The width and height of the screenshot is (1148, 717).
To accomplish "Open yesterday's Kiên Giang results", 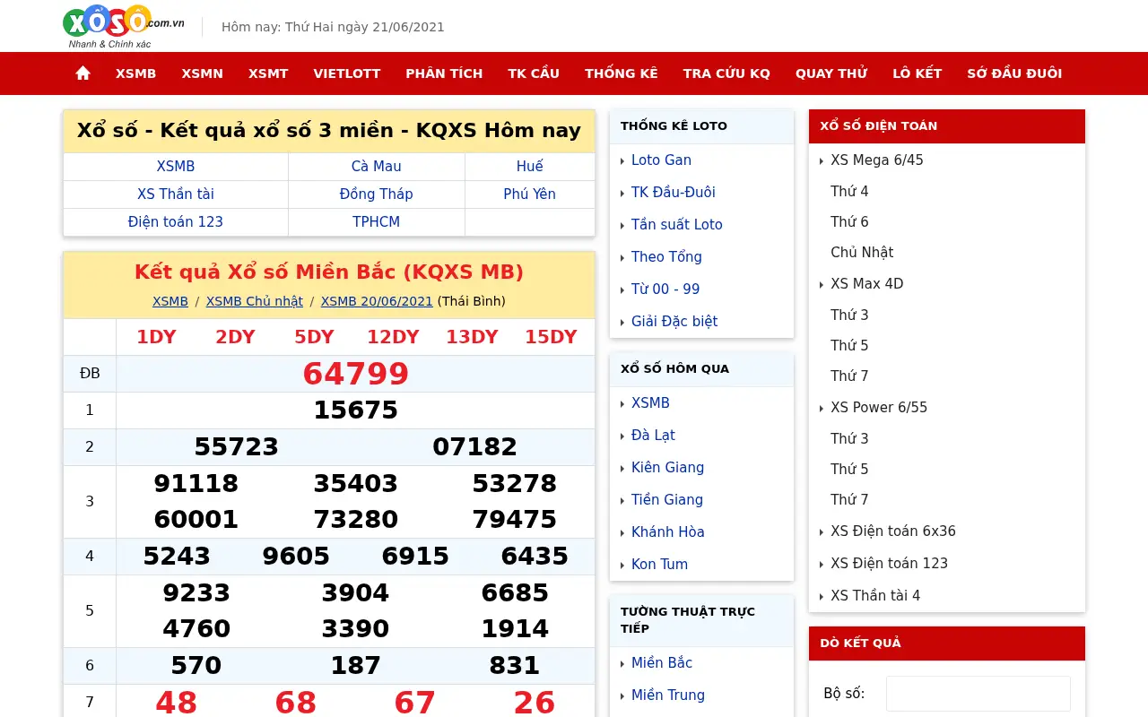I will (668, 467).
